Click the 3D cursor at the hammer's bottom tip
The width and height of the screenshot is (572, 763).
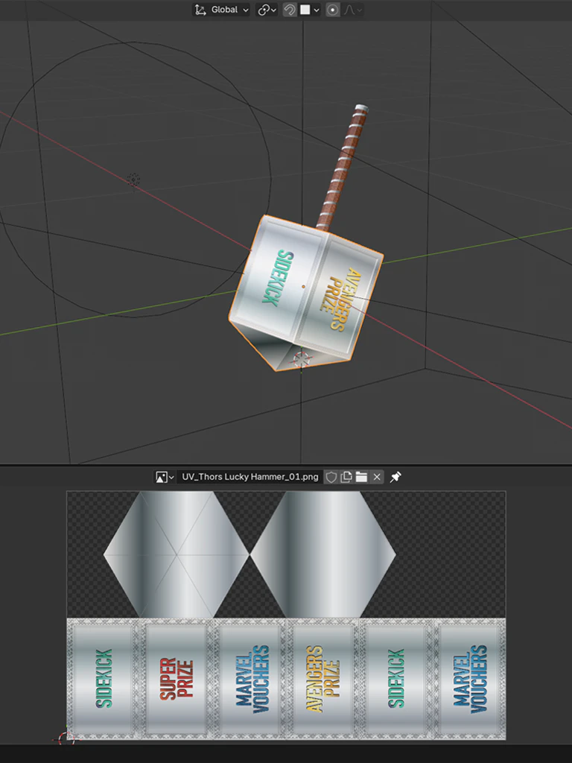pyautogui.click(x=301, y=359)
